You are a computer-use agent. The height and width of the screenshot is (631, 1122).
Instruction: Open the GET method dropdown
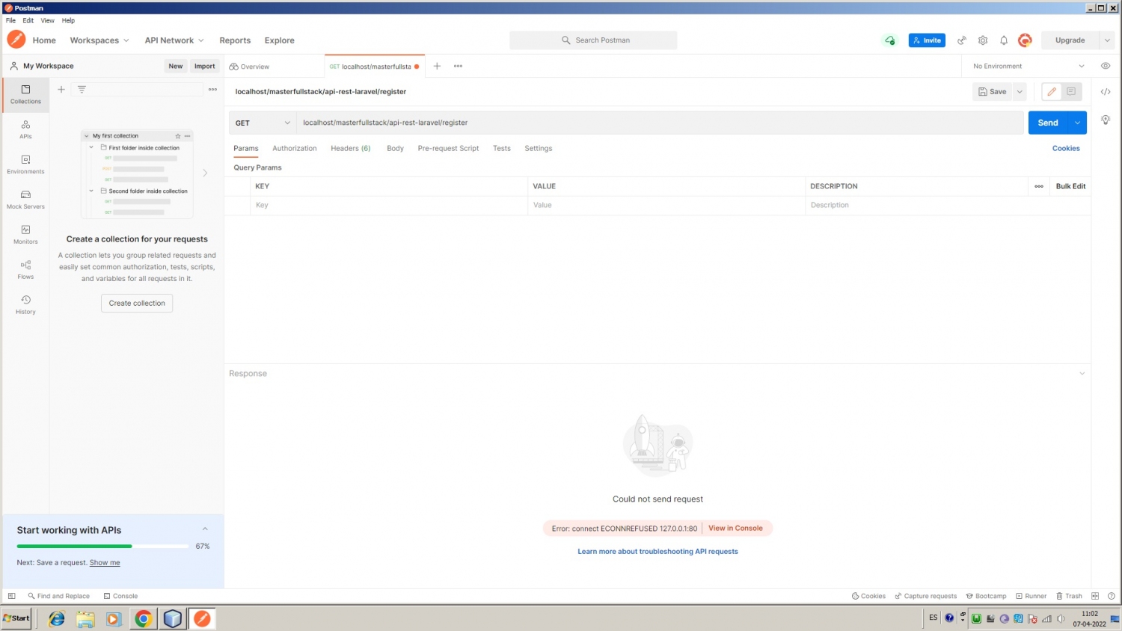(x=263, y=123)
